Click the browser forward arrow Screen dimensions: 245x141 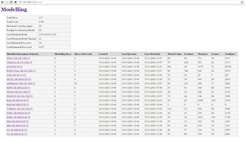[7, 2]
